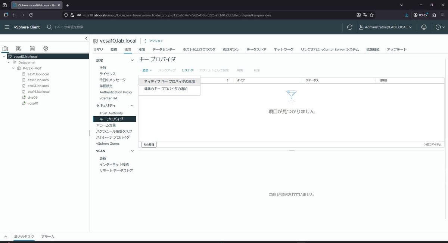Click the リストア button
The width and height of the screenshot is (448, 243).
click(188, 70)
